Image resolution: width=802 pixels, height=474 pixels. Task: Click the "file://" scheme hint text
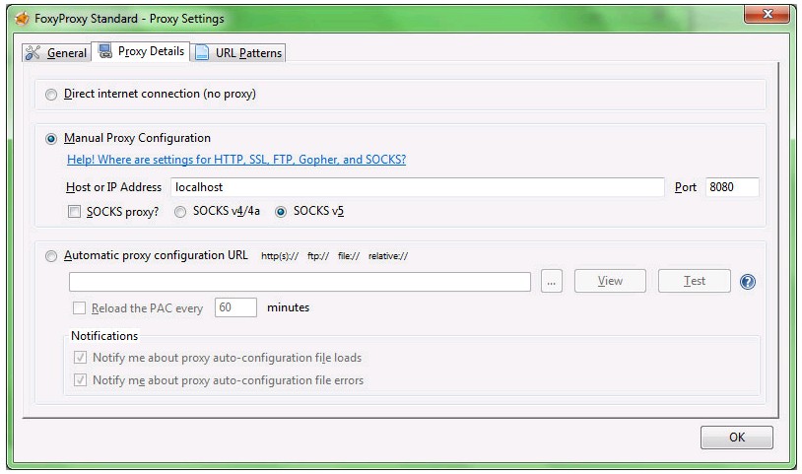pyautogui.click(x=349, y=256)
